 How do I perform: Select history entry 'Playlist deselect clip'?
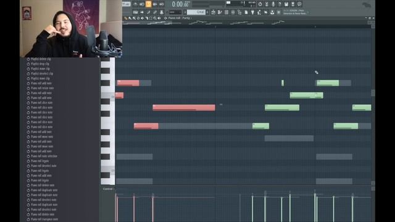coord(42,73)
